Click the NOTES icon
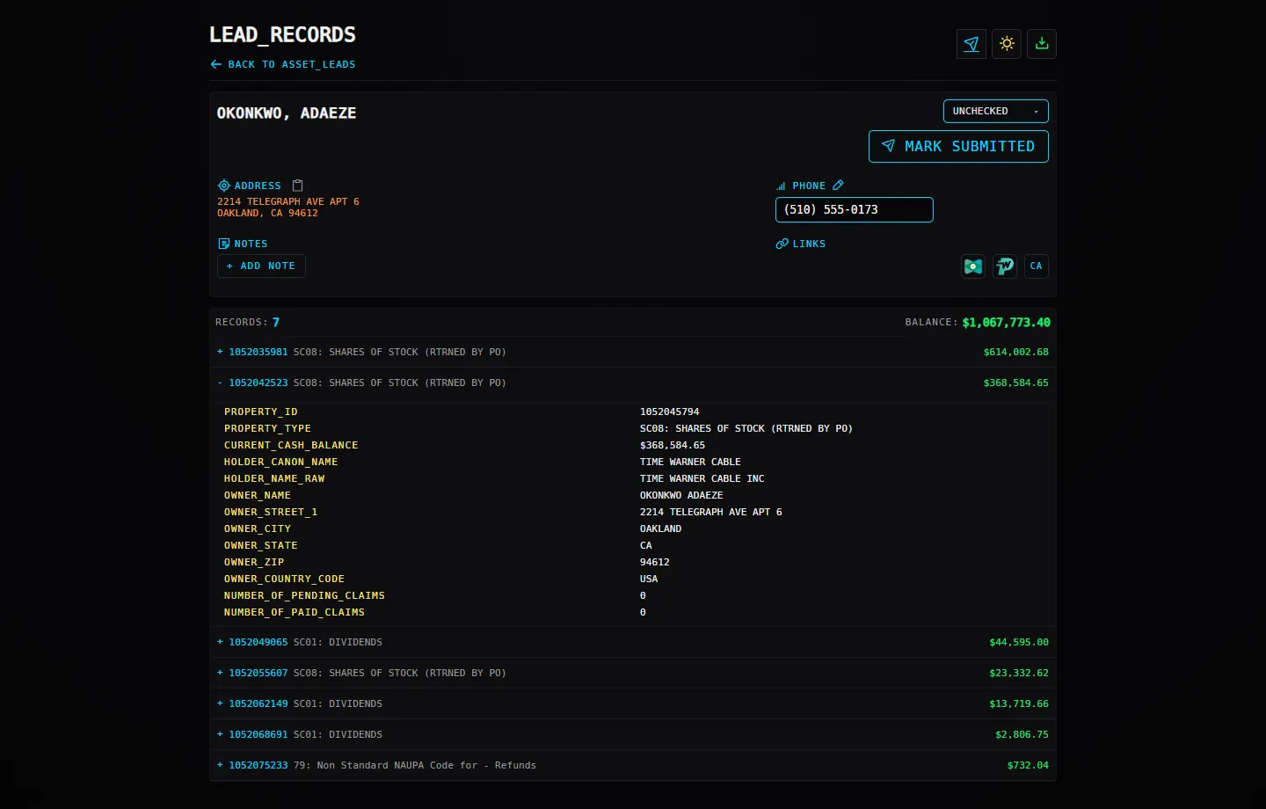The width and height of the screenshot is (1266, 809). tap(223, 244)
